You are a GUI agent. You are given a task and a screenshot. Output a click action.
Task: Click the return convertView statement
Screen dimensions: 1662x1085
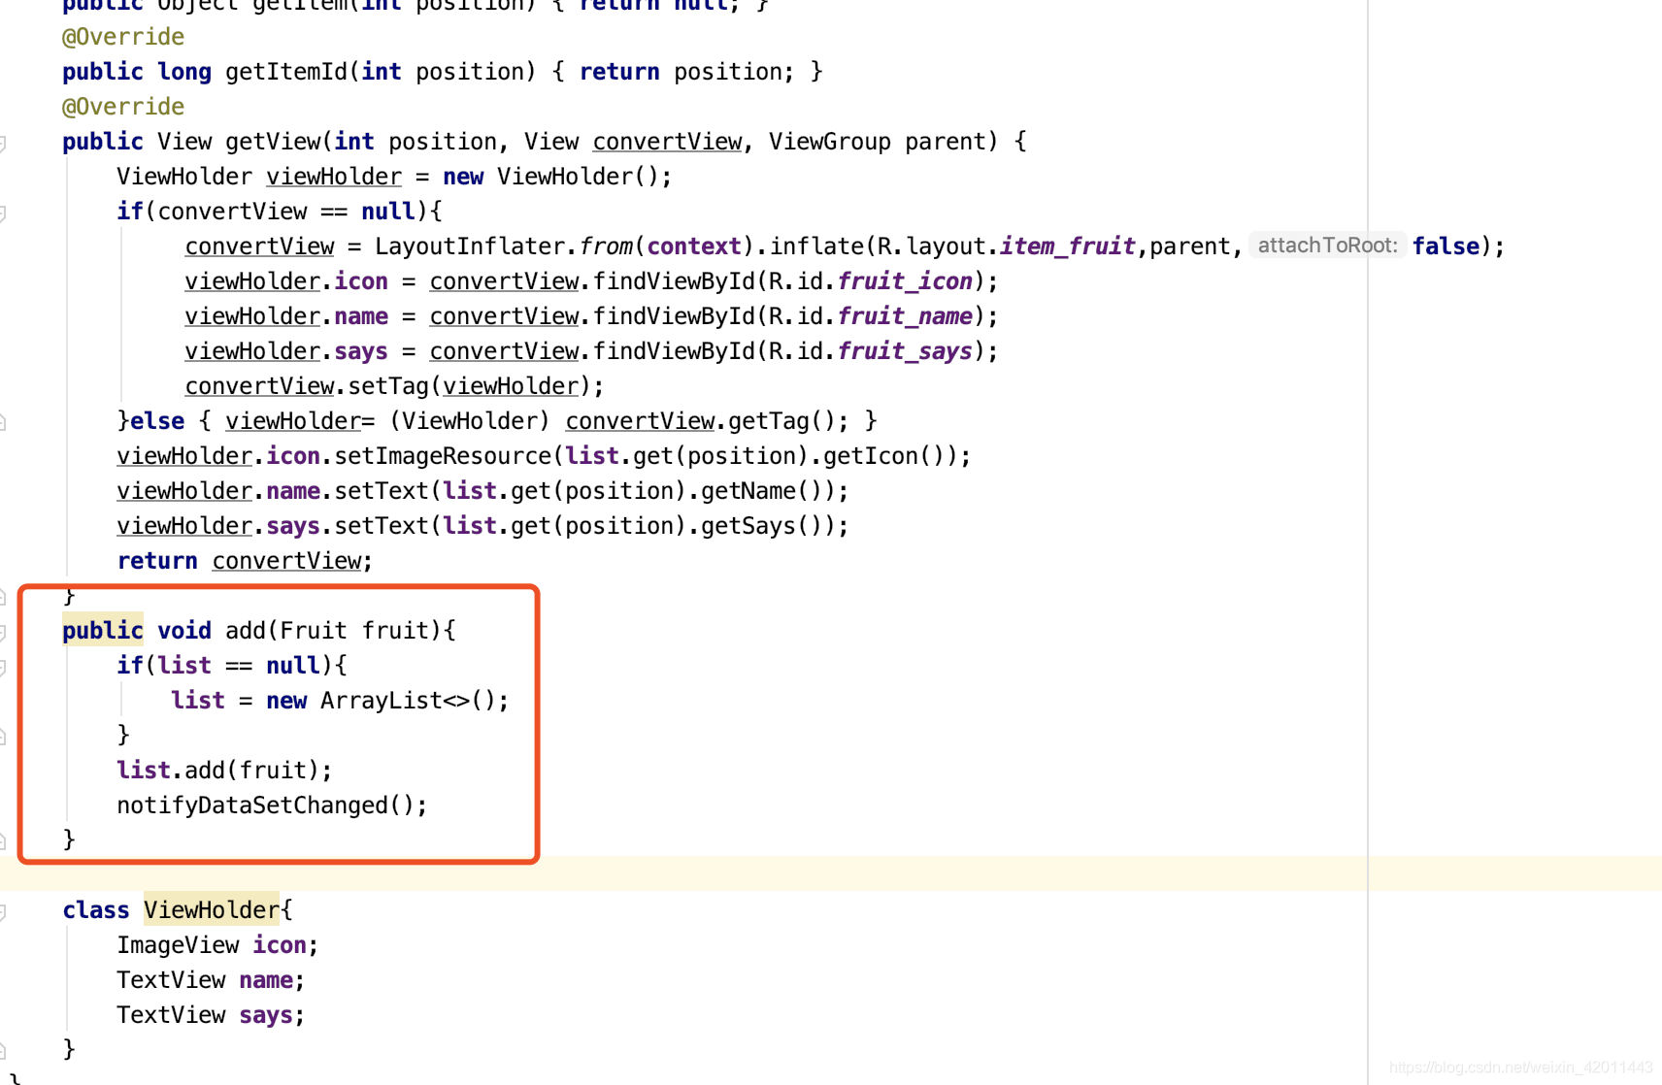pyautogui.click(x=245, y=561)
